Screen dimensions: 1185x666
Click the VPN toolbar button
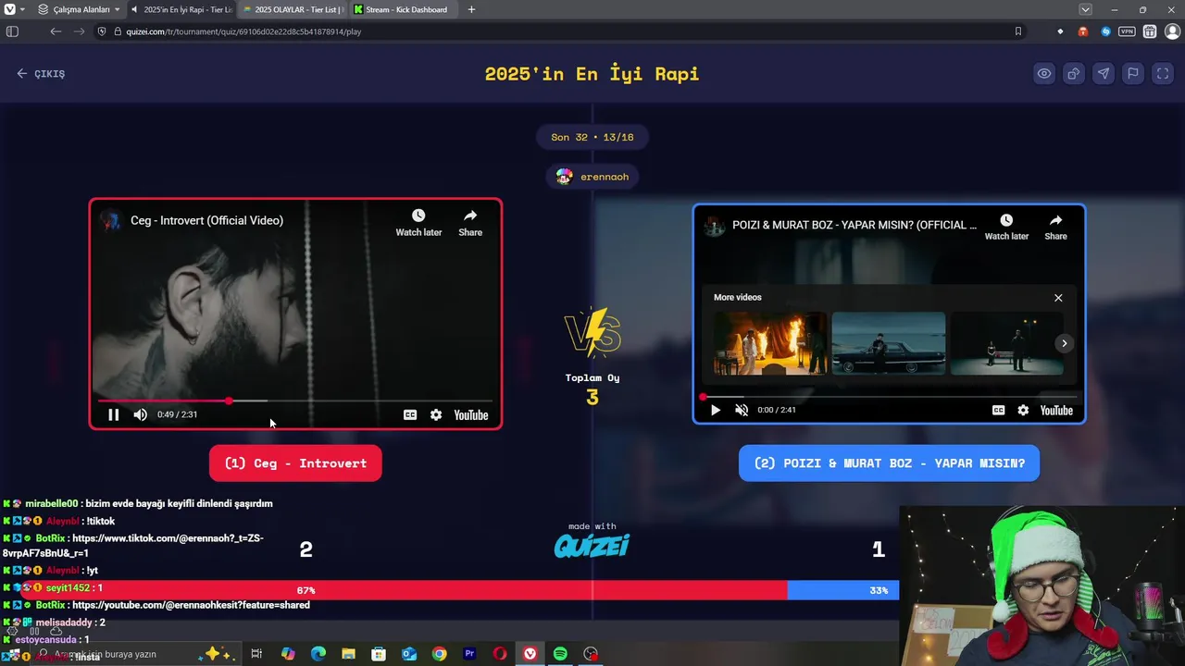pos(1127,31)
